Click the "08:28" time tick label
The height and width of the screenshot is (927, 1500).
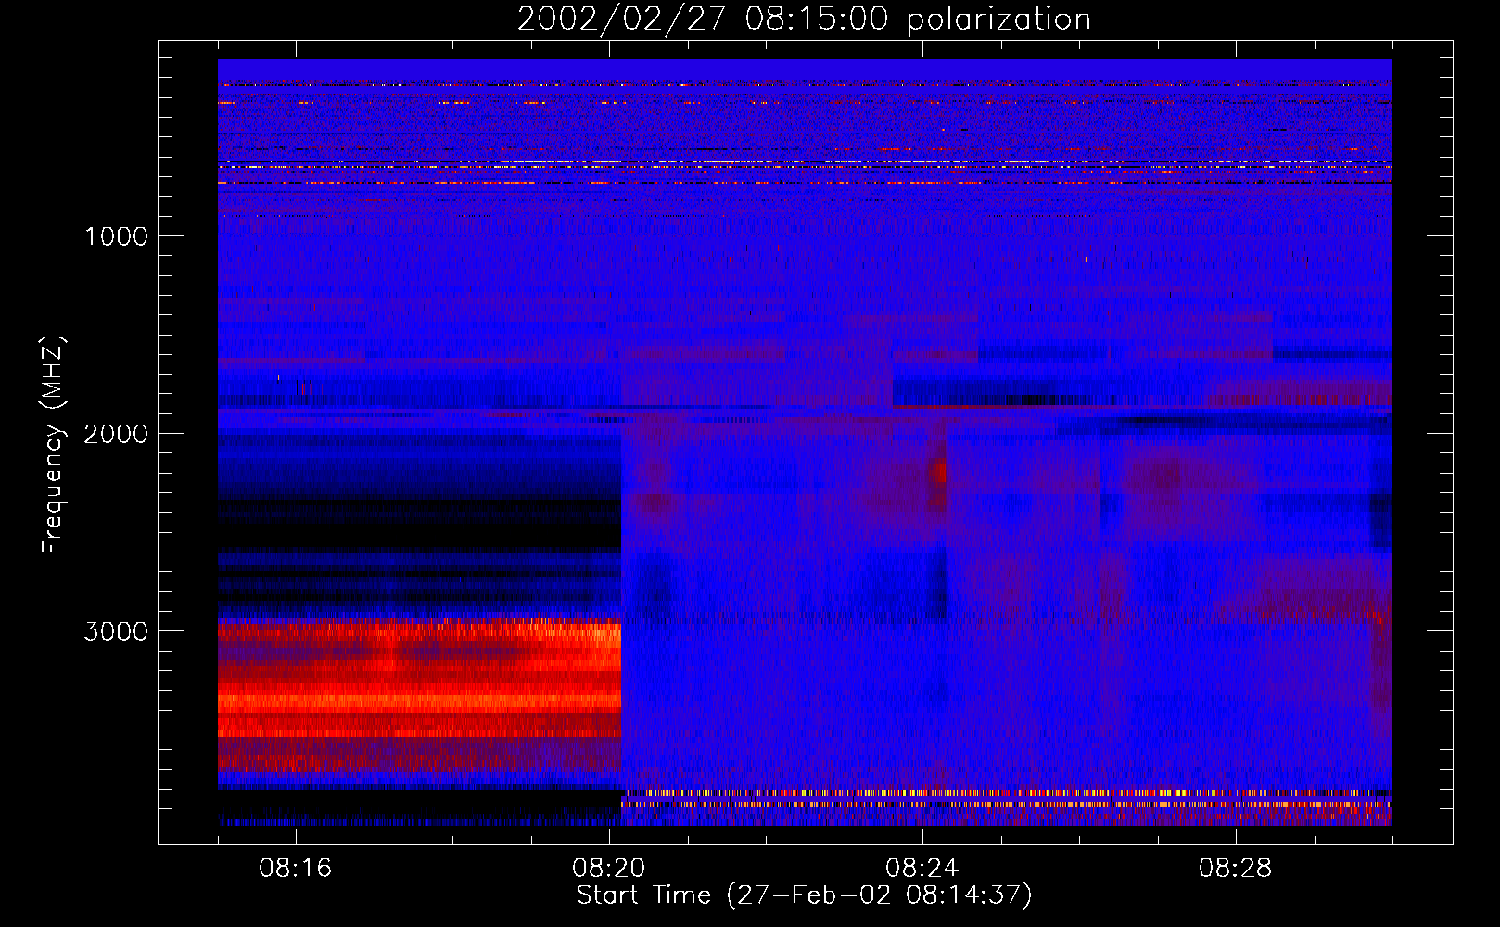tap(1236, 869)
